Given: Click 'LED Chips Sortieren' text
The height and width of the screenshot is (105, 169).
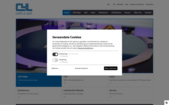Looking at the screenshot, I should 116,94.
